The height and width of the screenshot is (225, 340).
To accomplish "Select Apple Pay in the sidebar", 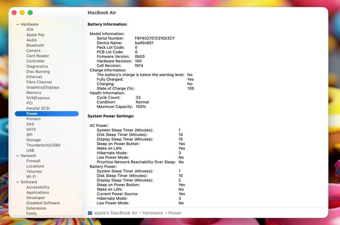I will (35, 35).
